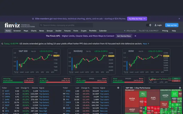The width and height of the screenshot is (183, 114).
Task: Click the AMZN heatmap tile
Action: (x=165, y=96)
